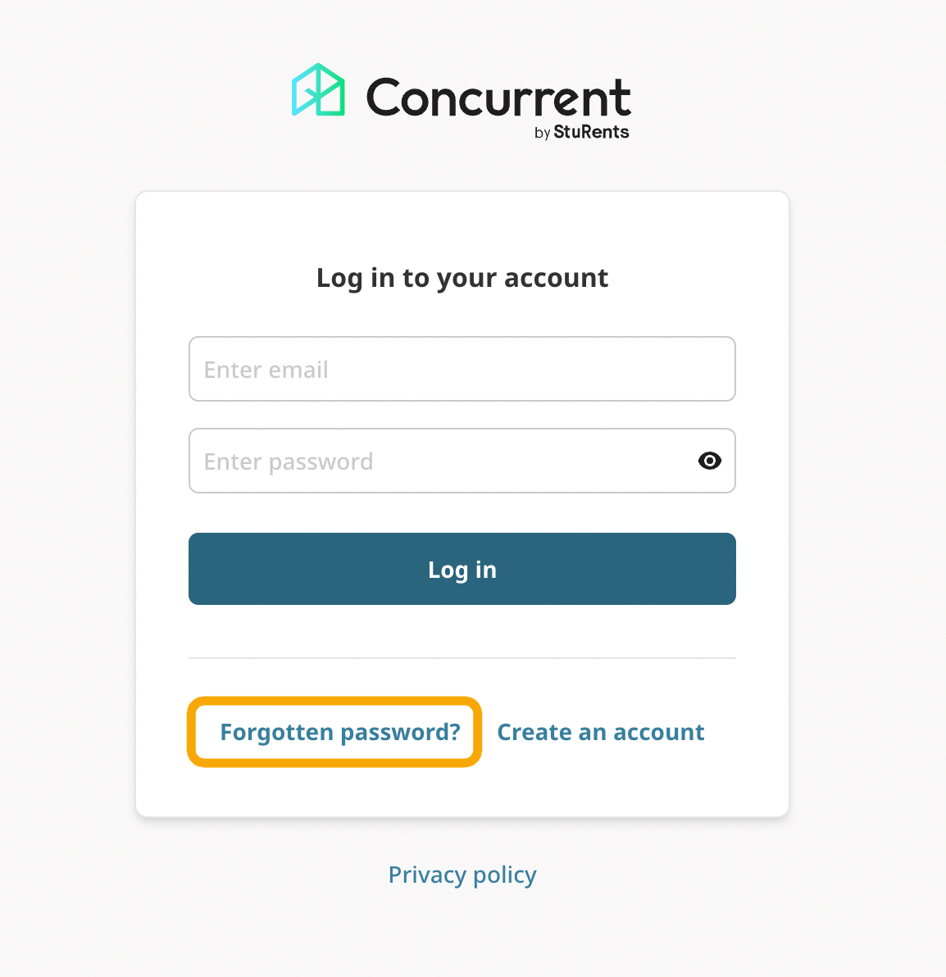Screen dimensions: 946x977
Task: Reset credentials via Forgotten password?
Action: click(x=340, y=732)
